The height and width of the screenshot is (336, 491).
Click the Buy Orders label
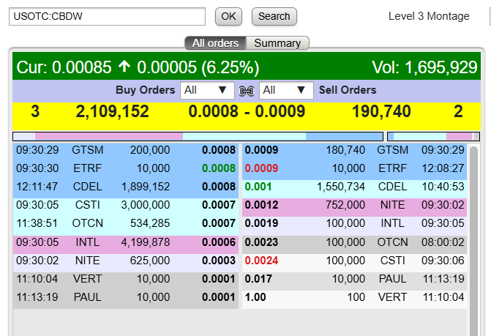[146, 90]
